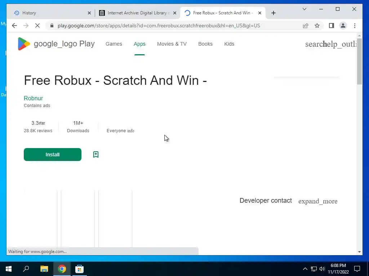The height and width of the screenshot is (276, 369).
Task: Click the Chrome taskbar icon
Action: point(62,269)
